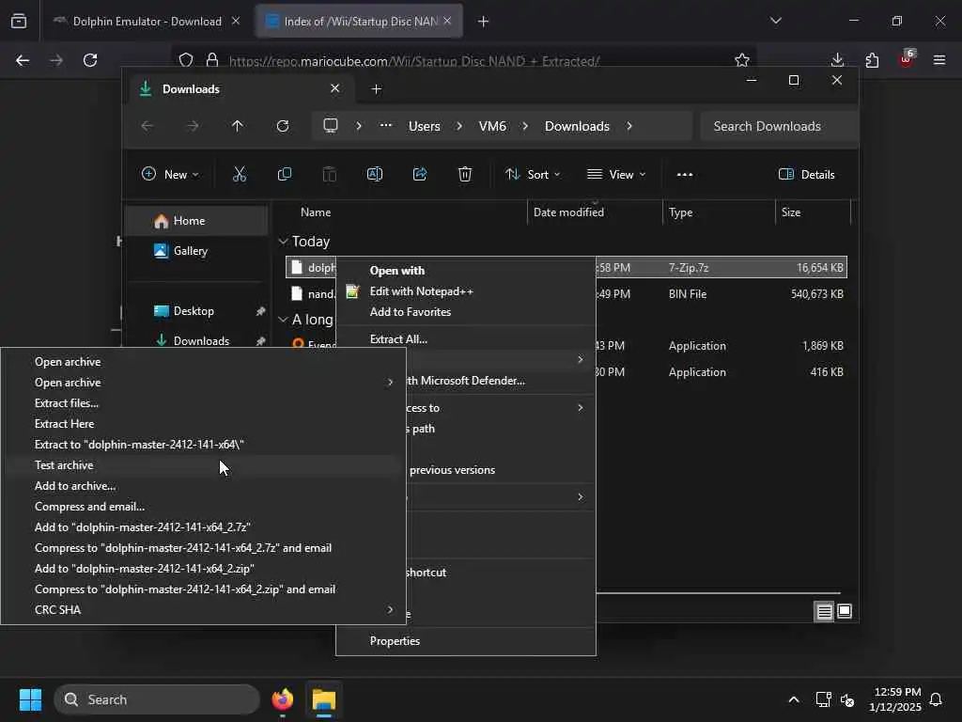The height and width of the screenshot is (722, 962).
Task: Click the Rename icon in Explorer toolbar
Action: pyautogui.click(x=374, y=174)
